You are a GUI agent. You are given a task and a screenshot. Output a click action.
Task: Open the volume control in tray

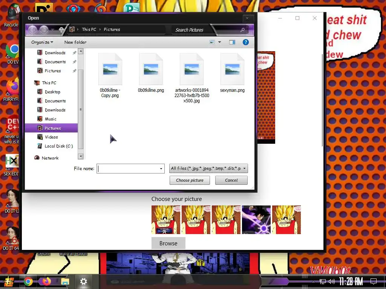[332, 281]
